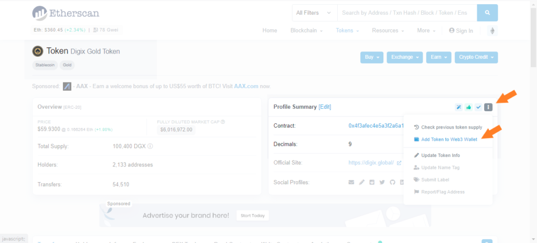
Task: Select Update Token Info menu entry
Action: [x=437, y=155]
